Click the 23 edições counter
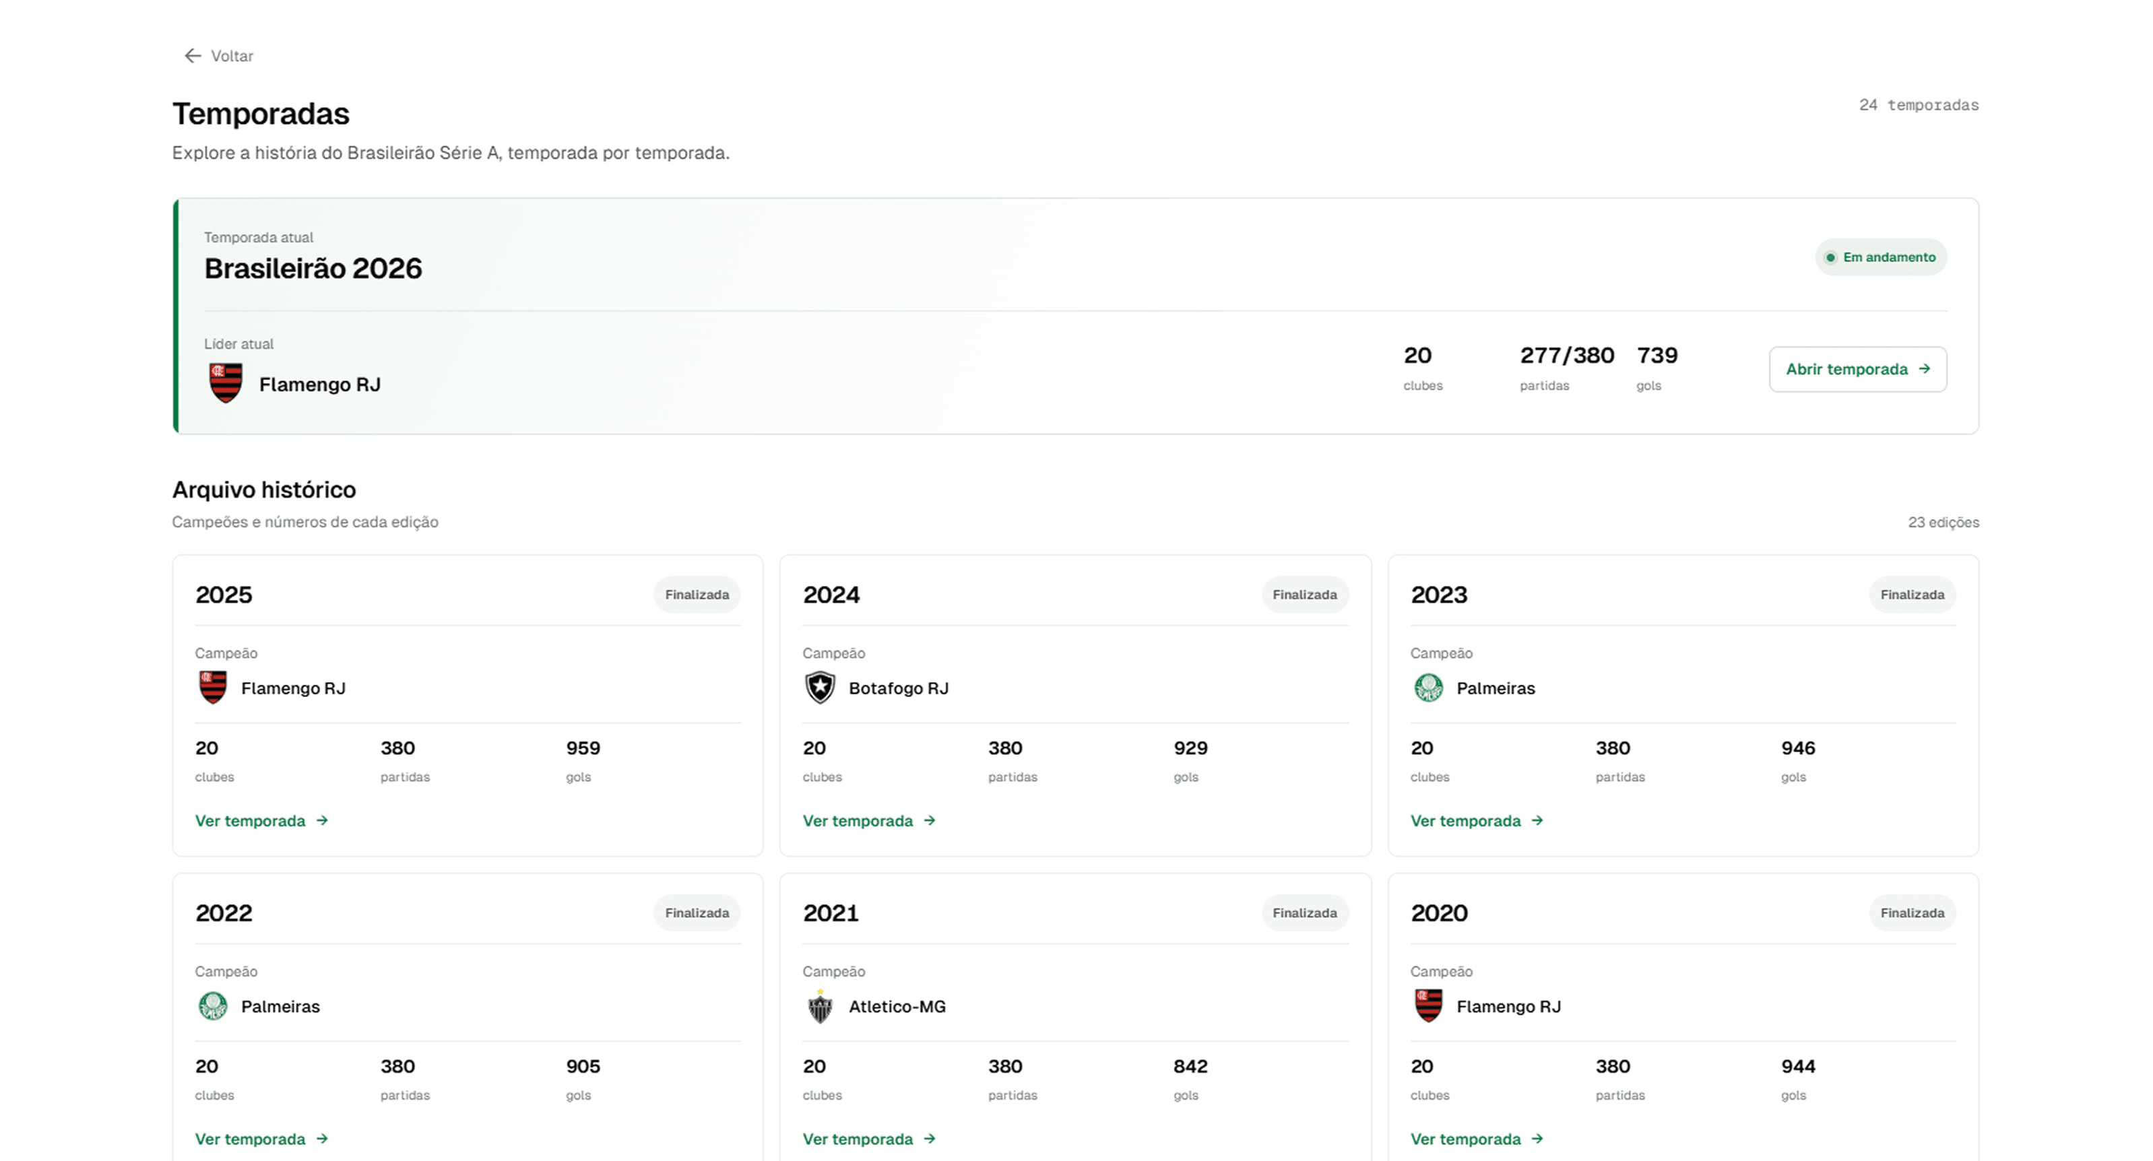This screenshot has height=1161, width=2153. pyautogui.click(x=1943, y=522)
